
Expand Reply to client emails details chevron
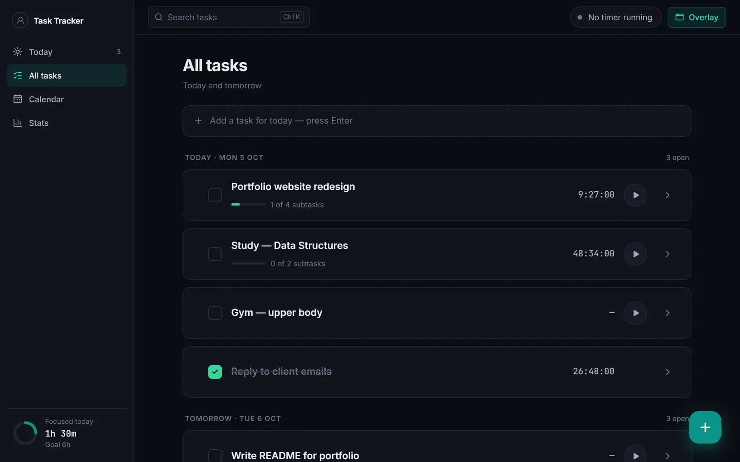[667, 372]
